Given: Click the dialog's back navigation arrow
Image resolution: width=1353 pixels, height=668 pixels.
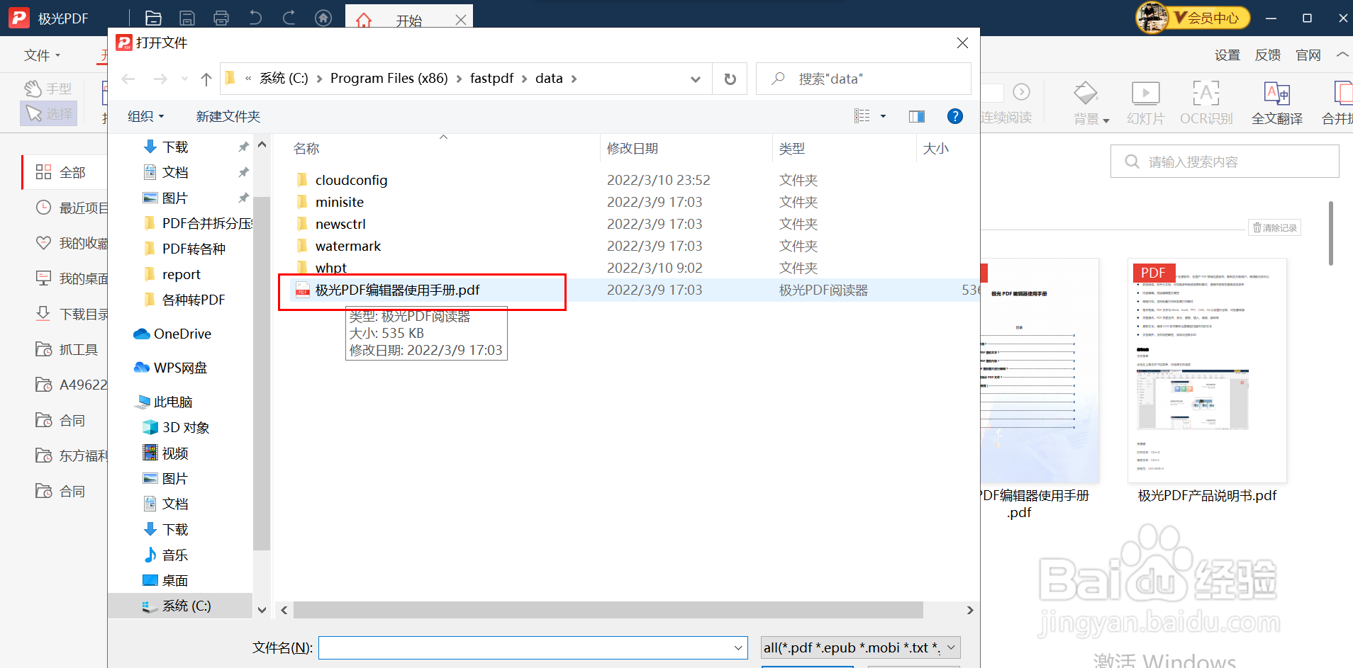Looking at the screenshot, I should (x=128, y=79).
